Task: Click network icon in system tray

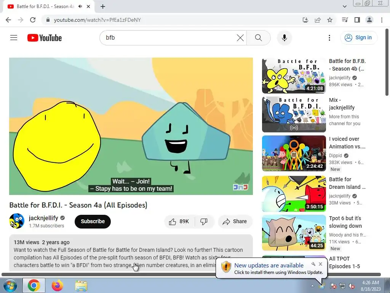Action: 342,286
